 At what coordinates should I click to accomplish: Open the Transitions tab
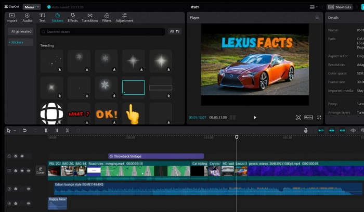pos(90,18)
